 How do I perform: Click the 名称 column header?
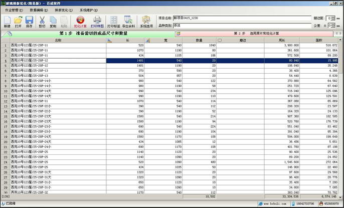point(58,40)
